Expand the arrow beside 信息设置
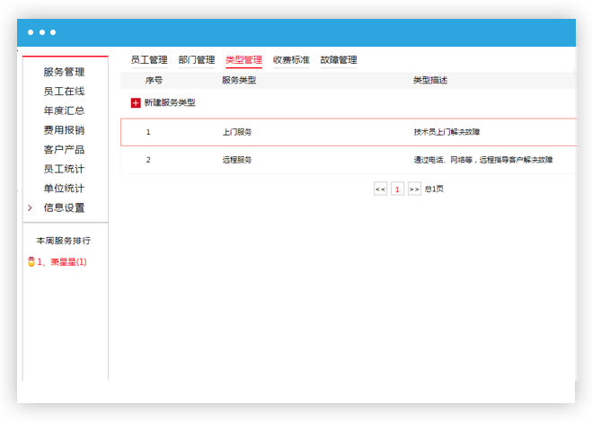 pos(30,207)
